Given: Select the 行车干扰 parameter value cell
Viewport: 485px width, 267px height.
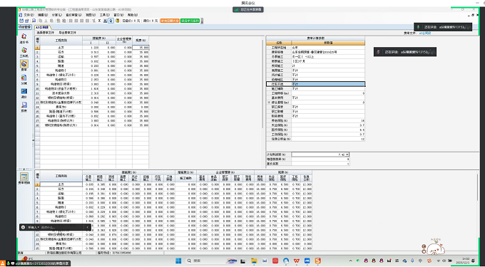Looking at the screenshot, I should coord(328,84).
